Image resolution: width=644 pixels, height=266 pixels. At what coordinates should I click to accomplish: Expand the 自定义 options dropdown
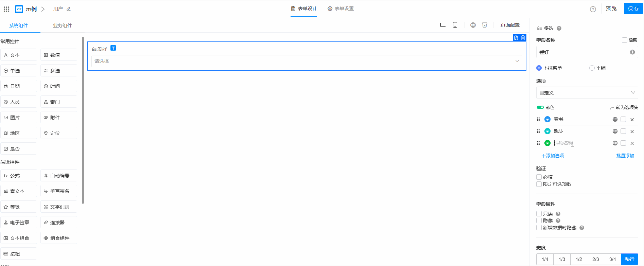[587, 93]
